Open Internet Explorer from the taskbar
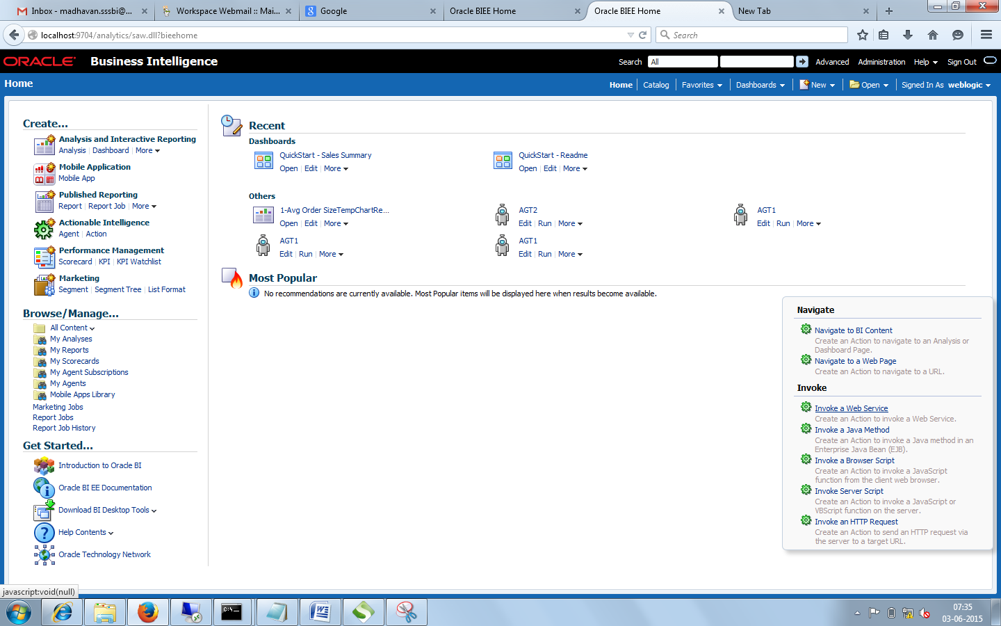Screen dimensions: 1001x626 [62, 612]
